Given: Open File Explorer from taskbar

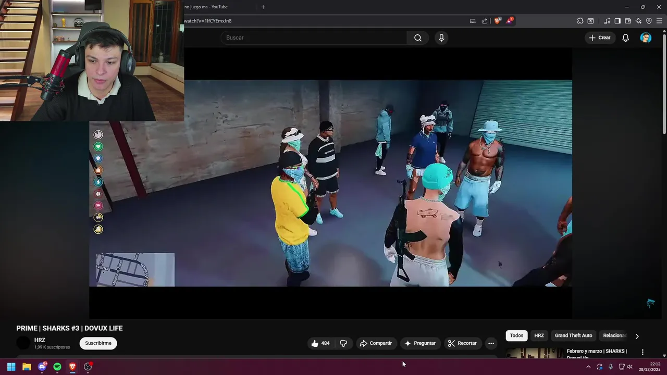Looking at the screenshot, I should click(27, 367).
